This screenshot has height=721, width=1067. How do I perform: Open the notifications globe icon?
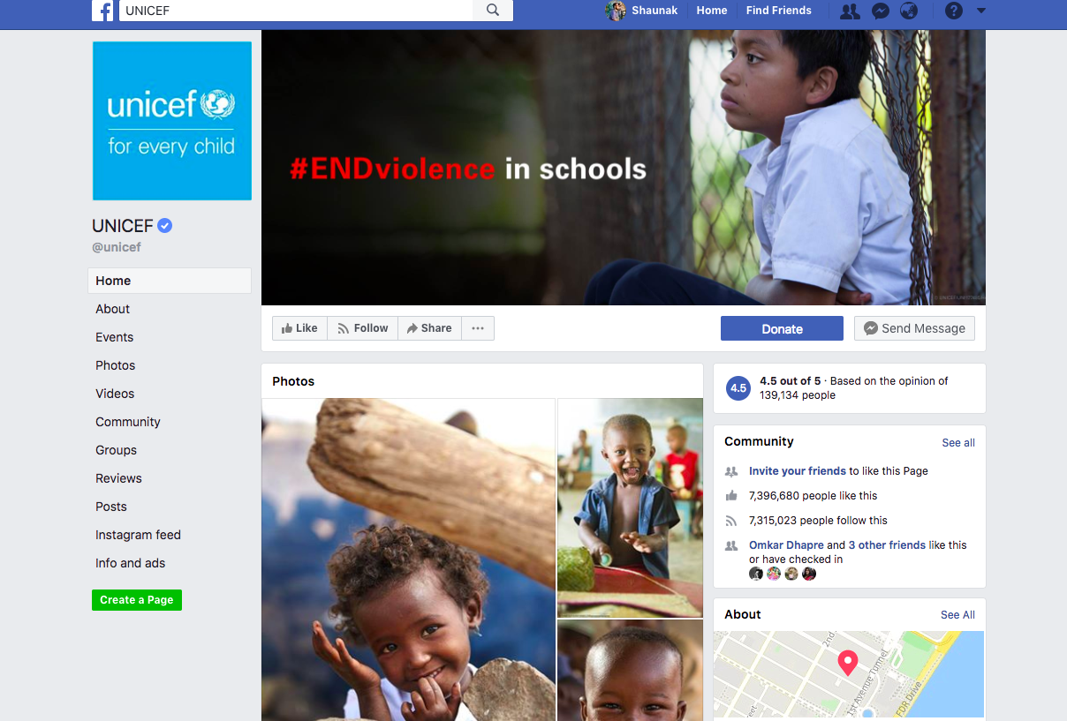coord(909,11)
